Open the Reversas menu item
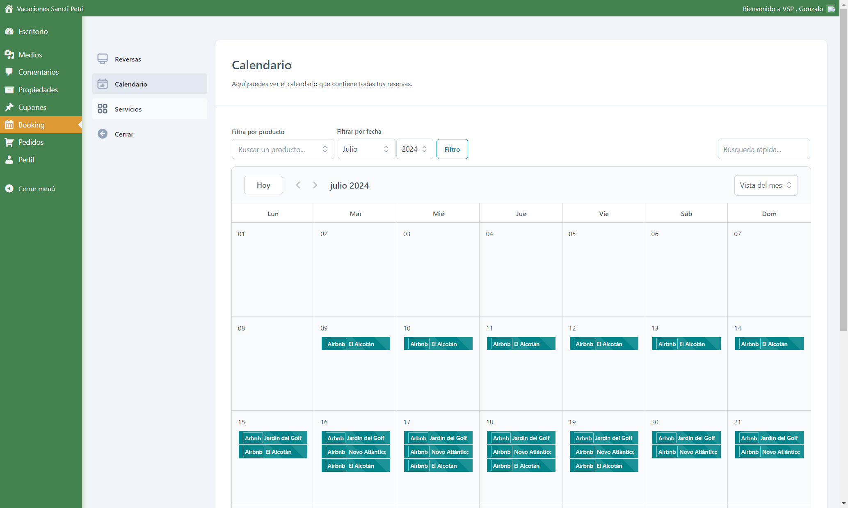 pyautogui.click(x=150, y=59)
